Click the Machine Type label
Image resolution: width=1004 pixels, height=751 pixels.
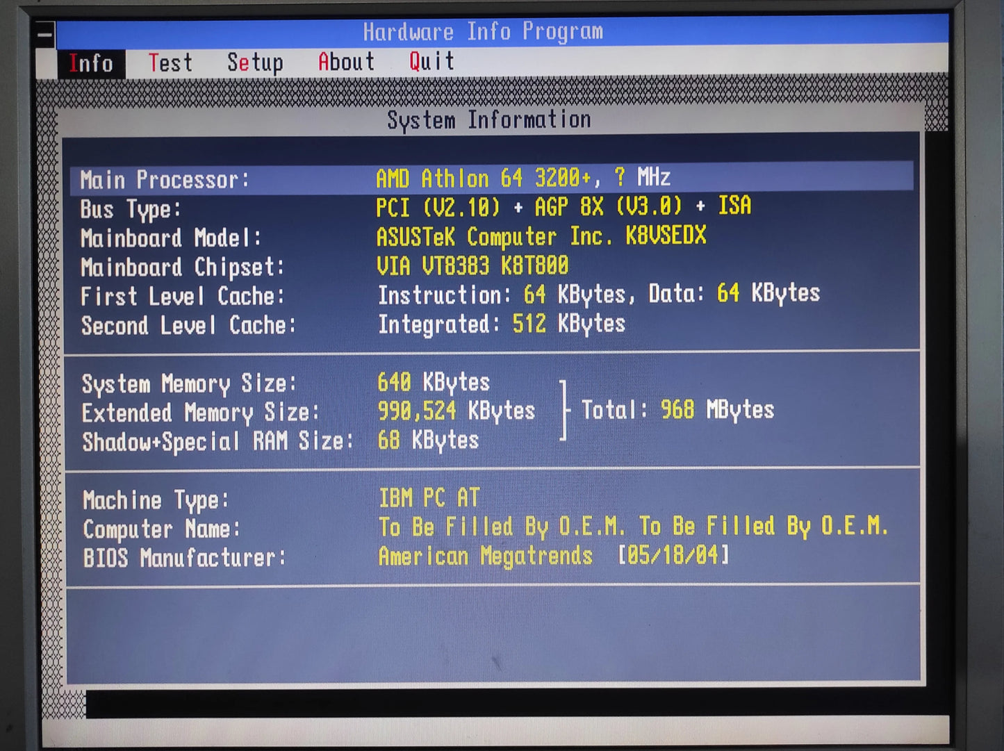(156, 500)
